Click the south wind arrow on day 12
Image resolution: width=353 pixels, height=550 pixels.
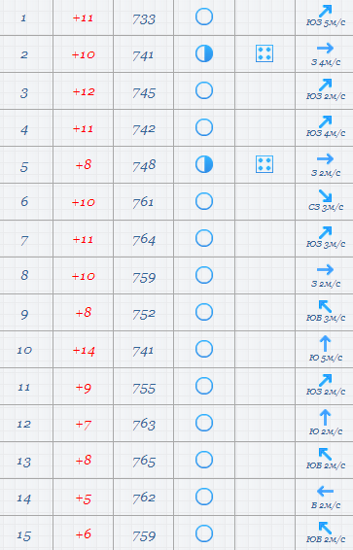[x=325, y=418]
